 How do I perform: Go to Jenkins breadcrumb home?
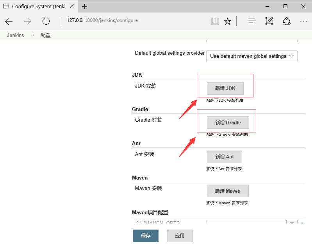click(16, 35)
